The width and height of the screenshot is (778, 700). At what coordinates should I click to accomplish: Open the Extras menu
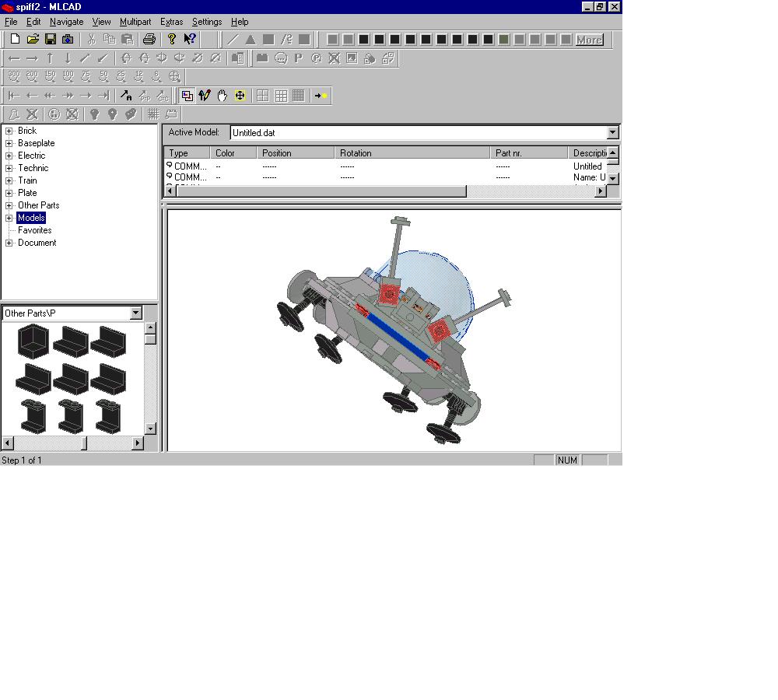point(172,22)
